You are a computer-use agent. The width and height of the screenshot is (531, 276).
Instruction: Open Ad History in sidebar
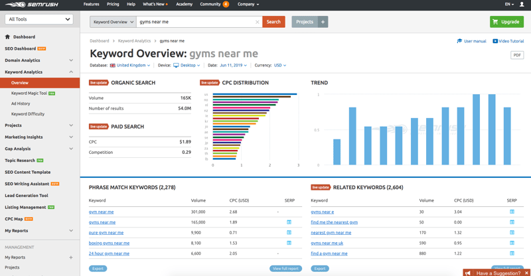pyautogui.click(x=21, y=103)
